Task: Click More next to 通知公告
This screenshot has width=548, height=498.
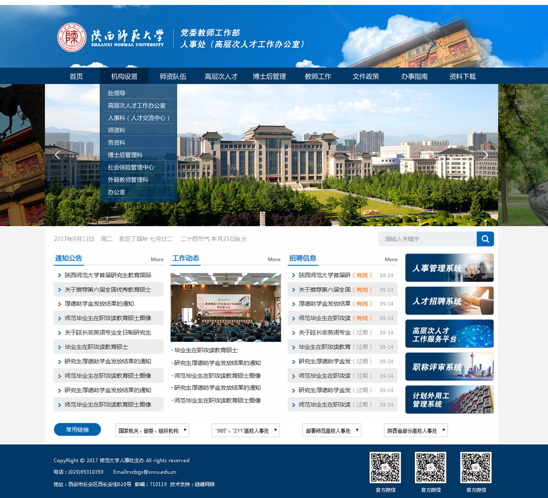Action: [x=157, y=260]
